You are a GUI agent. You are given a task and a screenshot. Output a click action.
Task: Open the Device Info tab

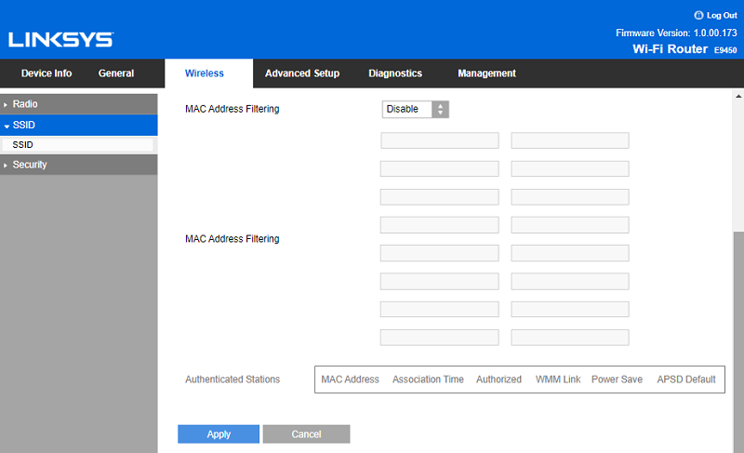(46, 73)
